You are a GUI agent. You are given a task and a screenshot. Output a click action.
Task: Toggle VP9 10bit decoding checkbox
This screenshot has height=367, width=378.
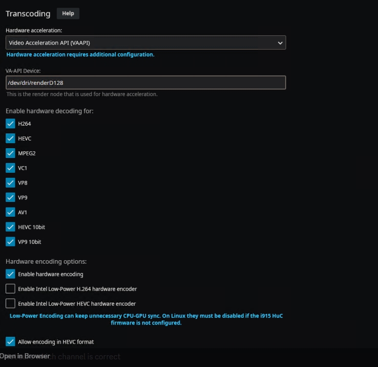pyautogui.click(x=10, y=241)
